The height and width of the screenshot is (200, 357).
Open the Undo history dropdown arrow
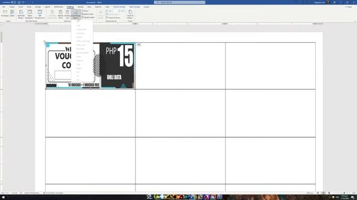tap(25, 2)
